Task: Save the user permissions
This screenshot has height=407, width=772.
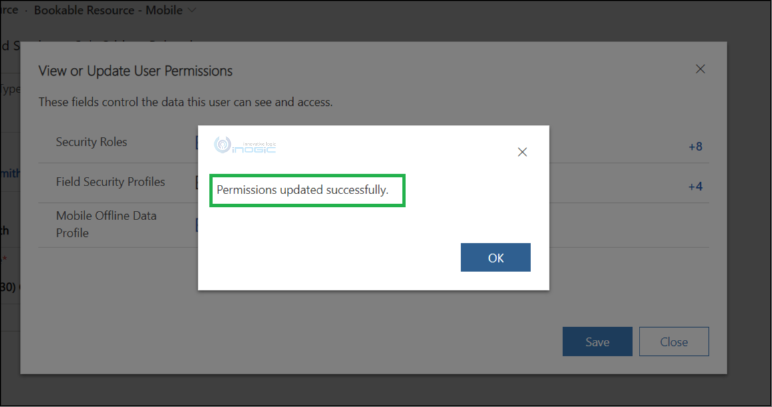Action: tap(597, 342)
